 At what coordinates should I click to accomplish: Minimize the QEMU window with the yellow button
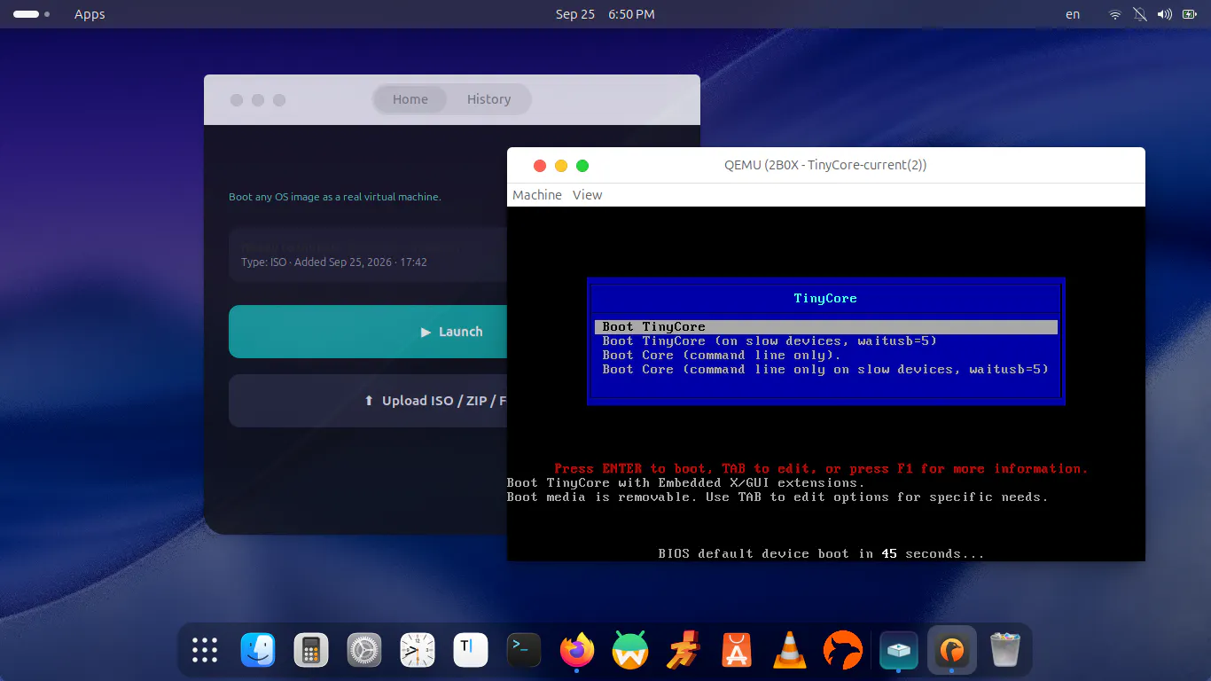tap(561, 166)
